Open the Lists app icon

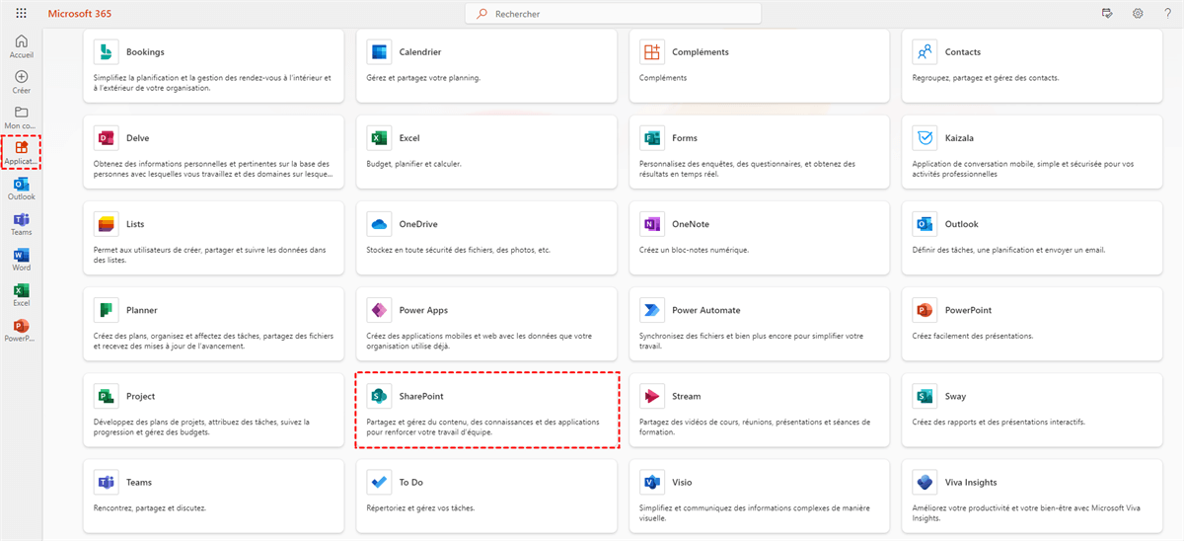pos(105,223)
